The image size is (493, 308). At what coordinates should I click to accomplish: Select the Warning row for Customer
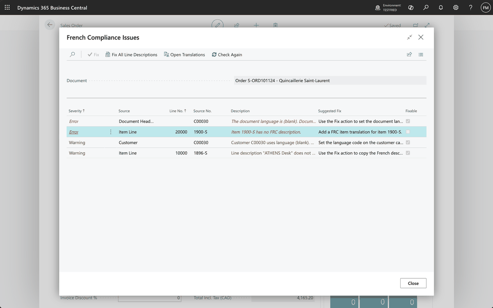coord(246,142)
